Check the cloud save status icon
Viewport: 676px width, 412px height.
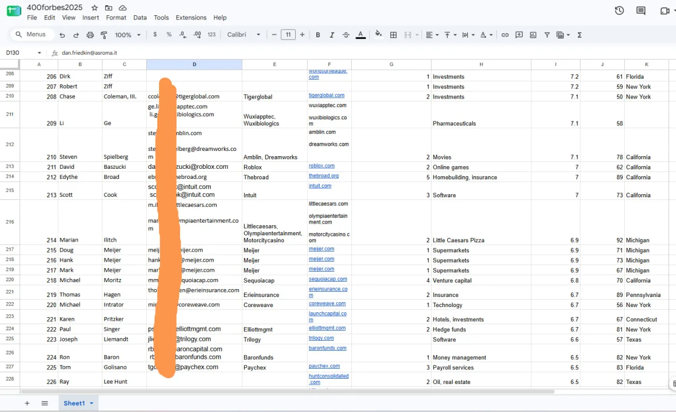(123, 8)
